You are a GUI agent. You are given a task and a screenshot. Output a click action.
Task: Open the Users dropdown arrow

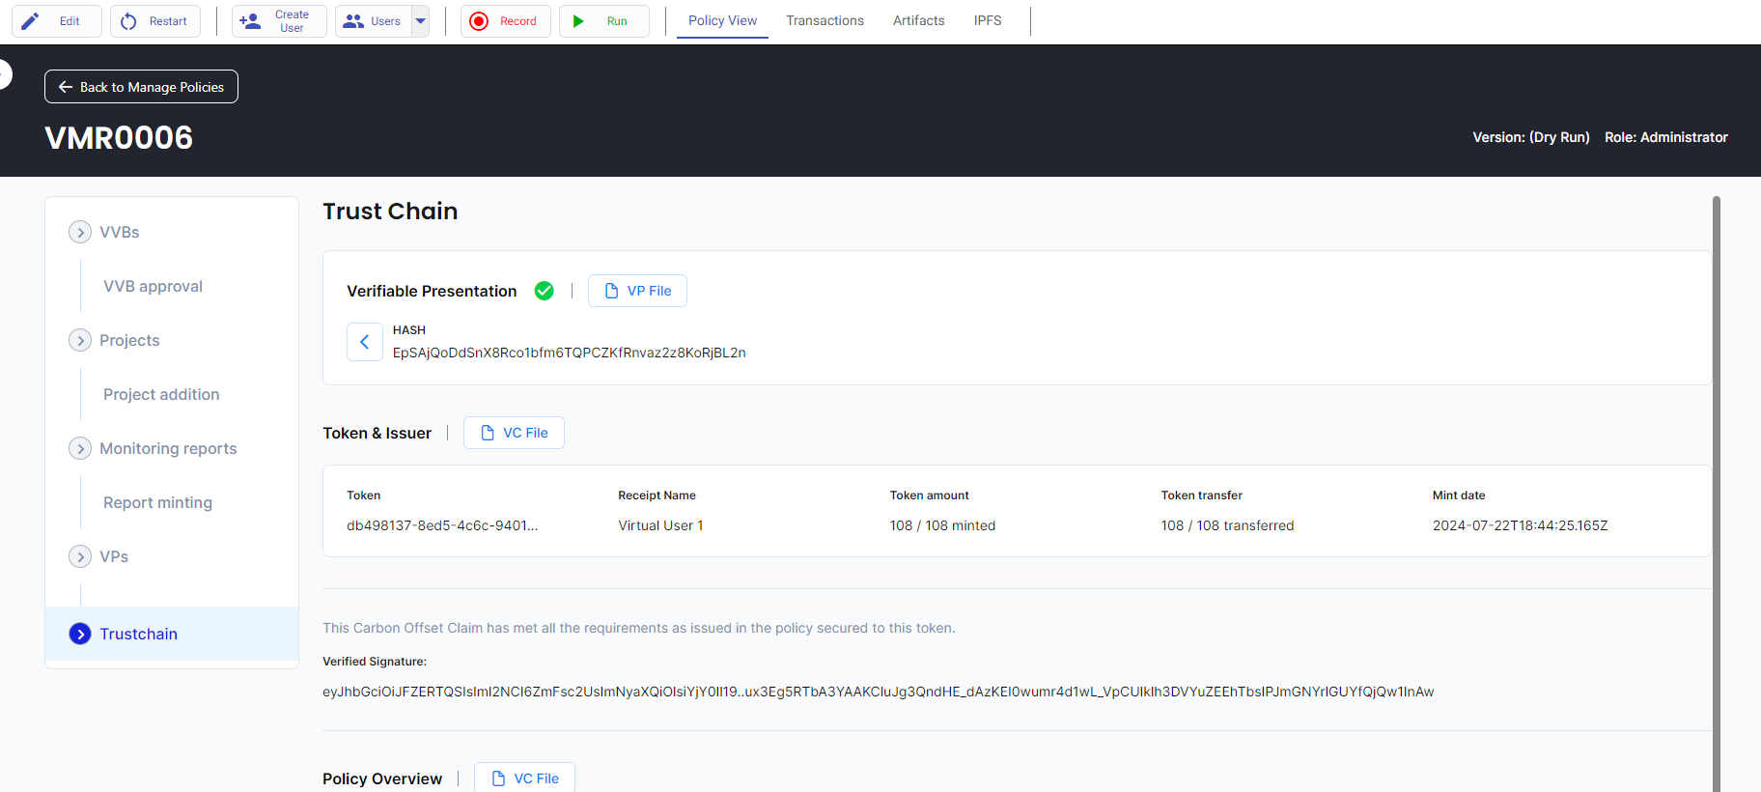pyautogui.click(x=420, y=21)
